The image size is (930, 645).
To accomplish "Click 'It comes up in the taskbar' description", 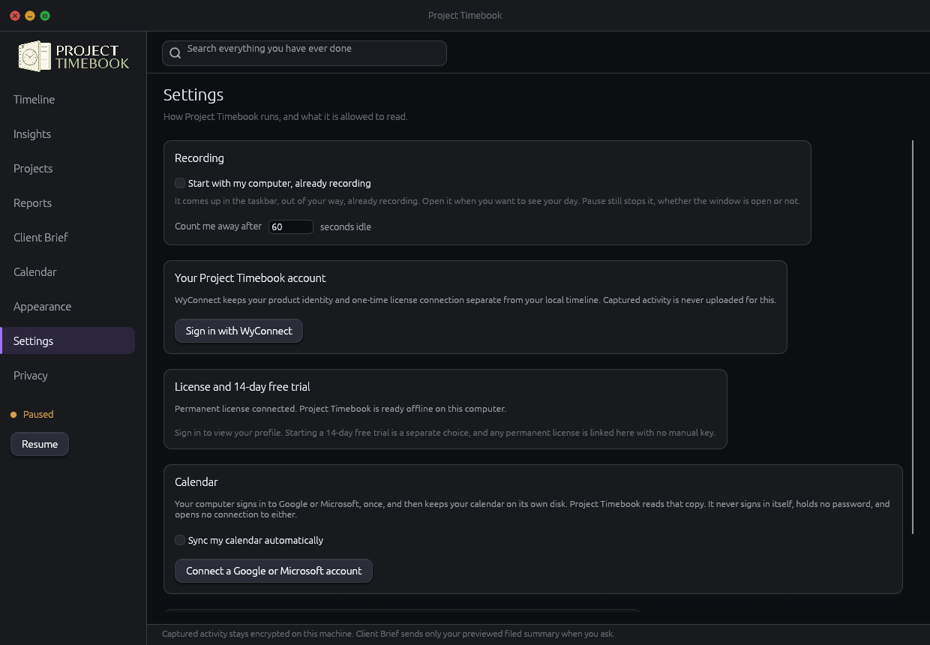I will pyautogui.click(x=487, y=201).
